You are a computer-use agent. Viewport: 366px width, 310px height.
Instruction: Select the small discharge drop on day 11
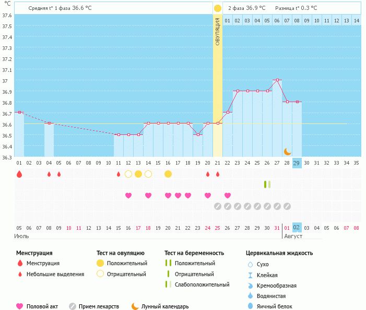119,174
